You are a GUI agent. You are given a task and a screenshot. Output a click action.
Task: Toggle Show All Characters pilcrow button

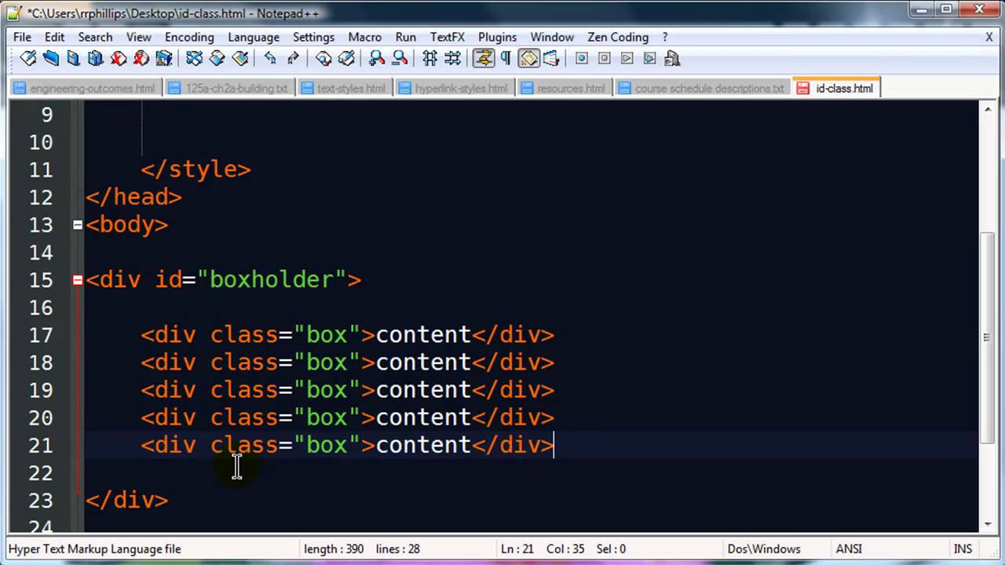(x=506, y=58)
